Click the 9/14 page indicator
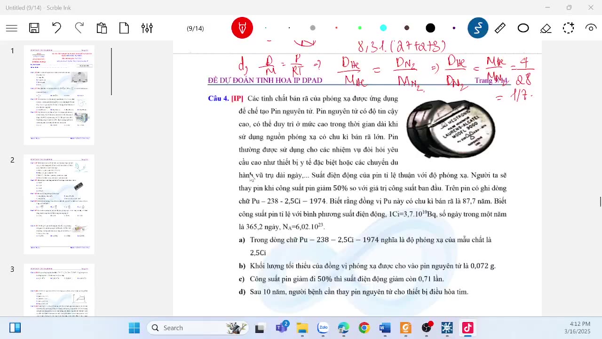This screenshot has height=339, width=602. 195,28
